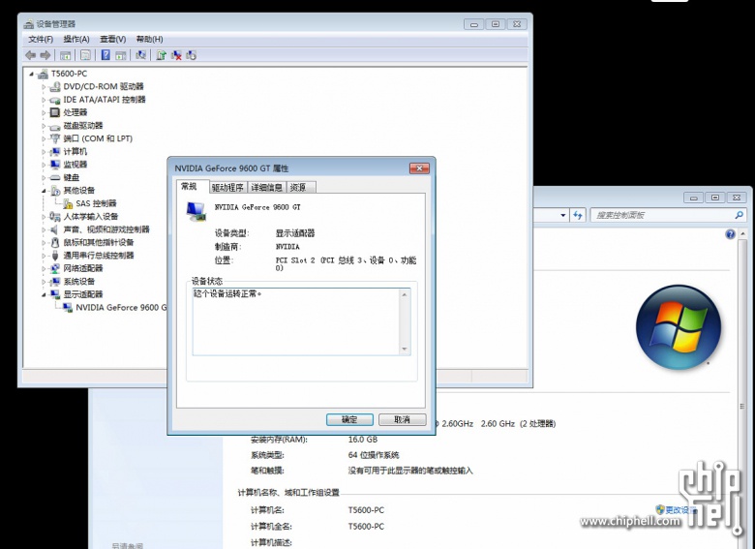Viewport: 755px width, 549px height.
Task: Click the 16.0 GB installed memory value
Action: tap(363, 440)
